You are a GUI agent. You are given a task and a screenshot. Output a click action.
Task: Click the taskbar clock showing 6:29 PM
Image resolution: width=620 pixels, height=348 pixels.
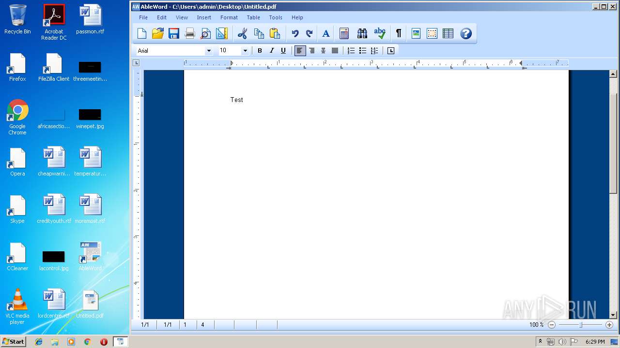pos(595,342)
